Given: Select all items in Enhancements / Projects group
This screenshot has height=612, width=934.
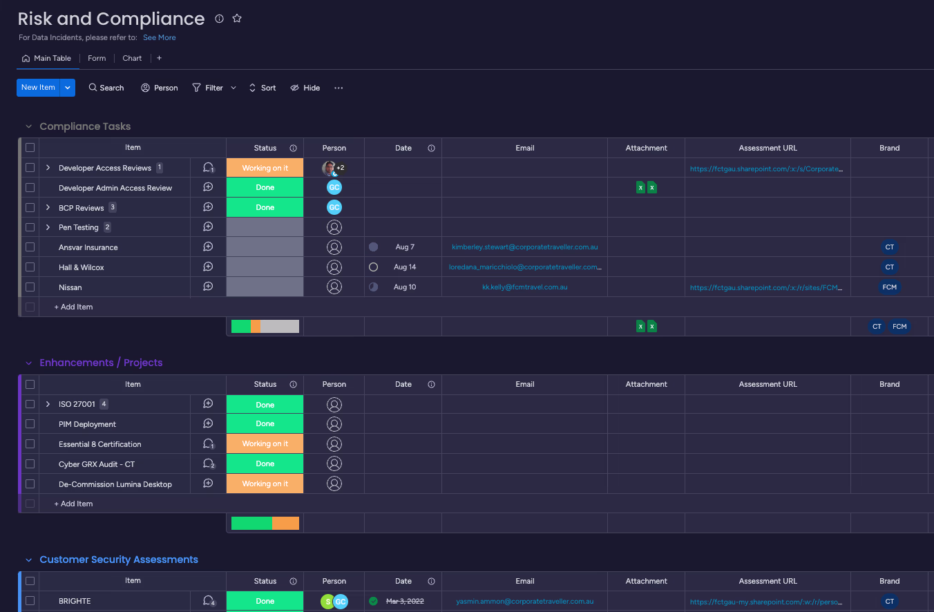Looking at the screenshot, I should (30, 384).
